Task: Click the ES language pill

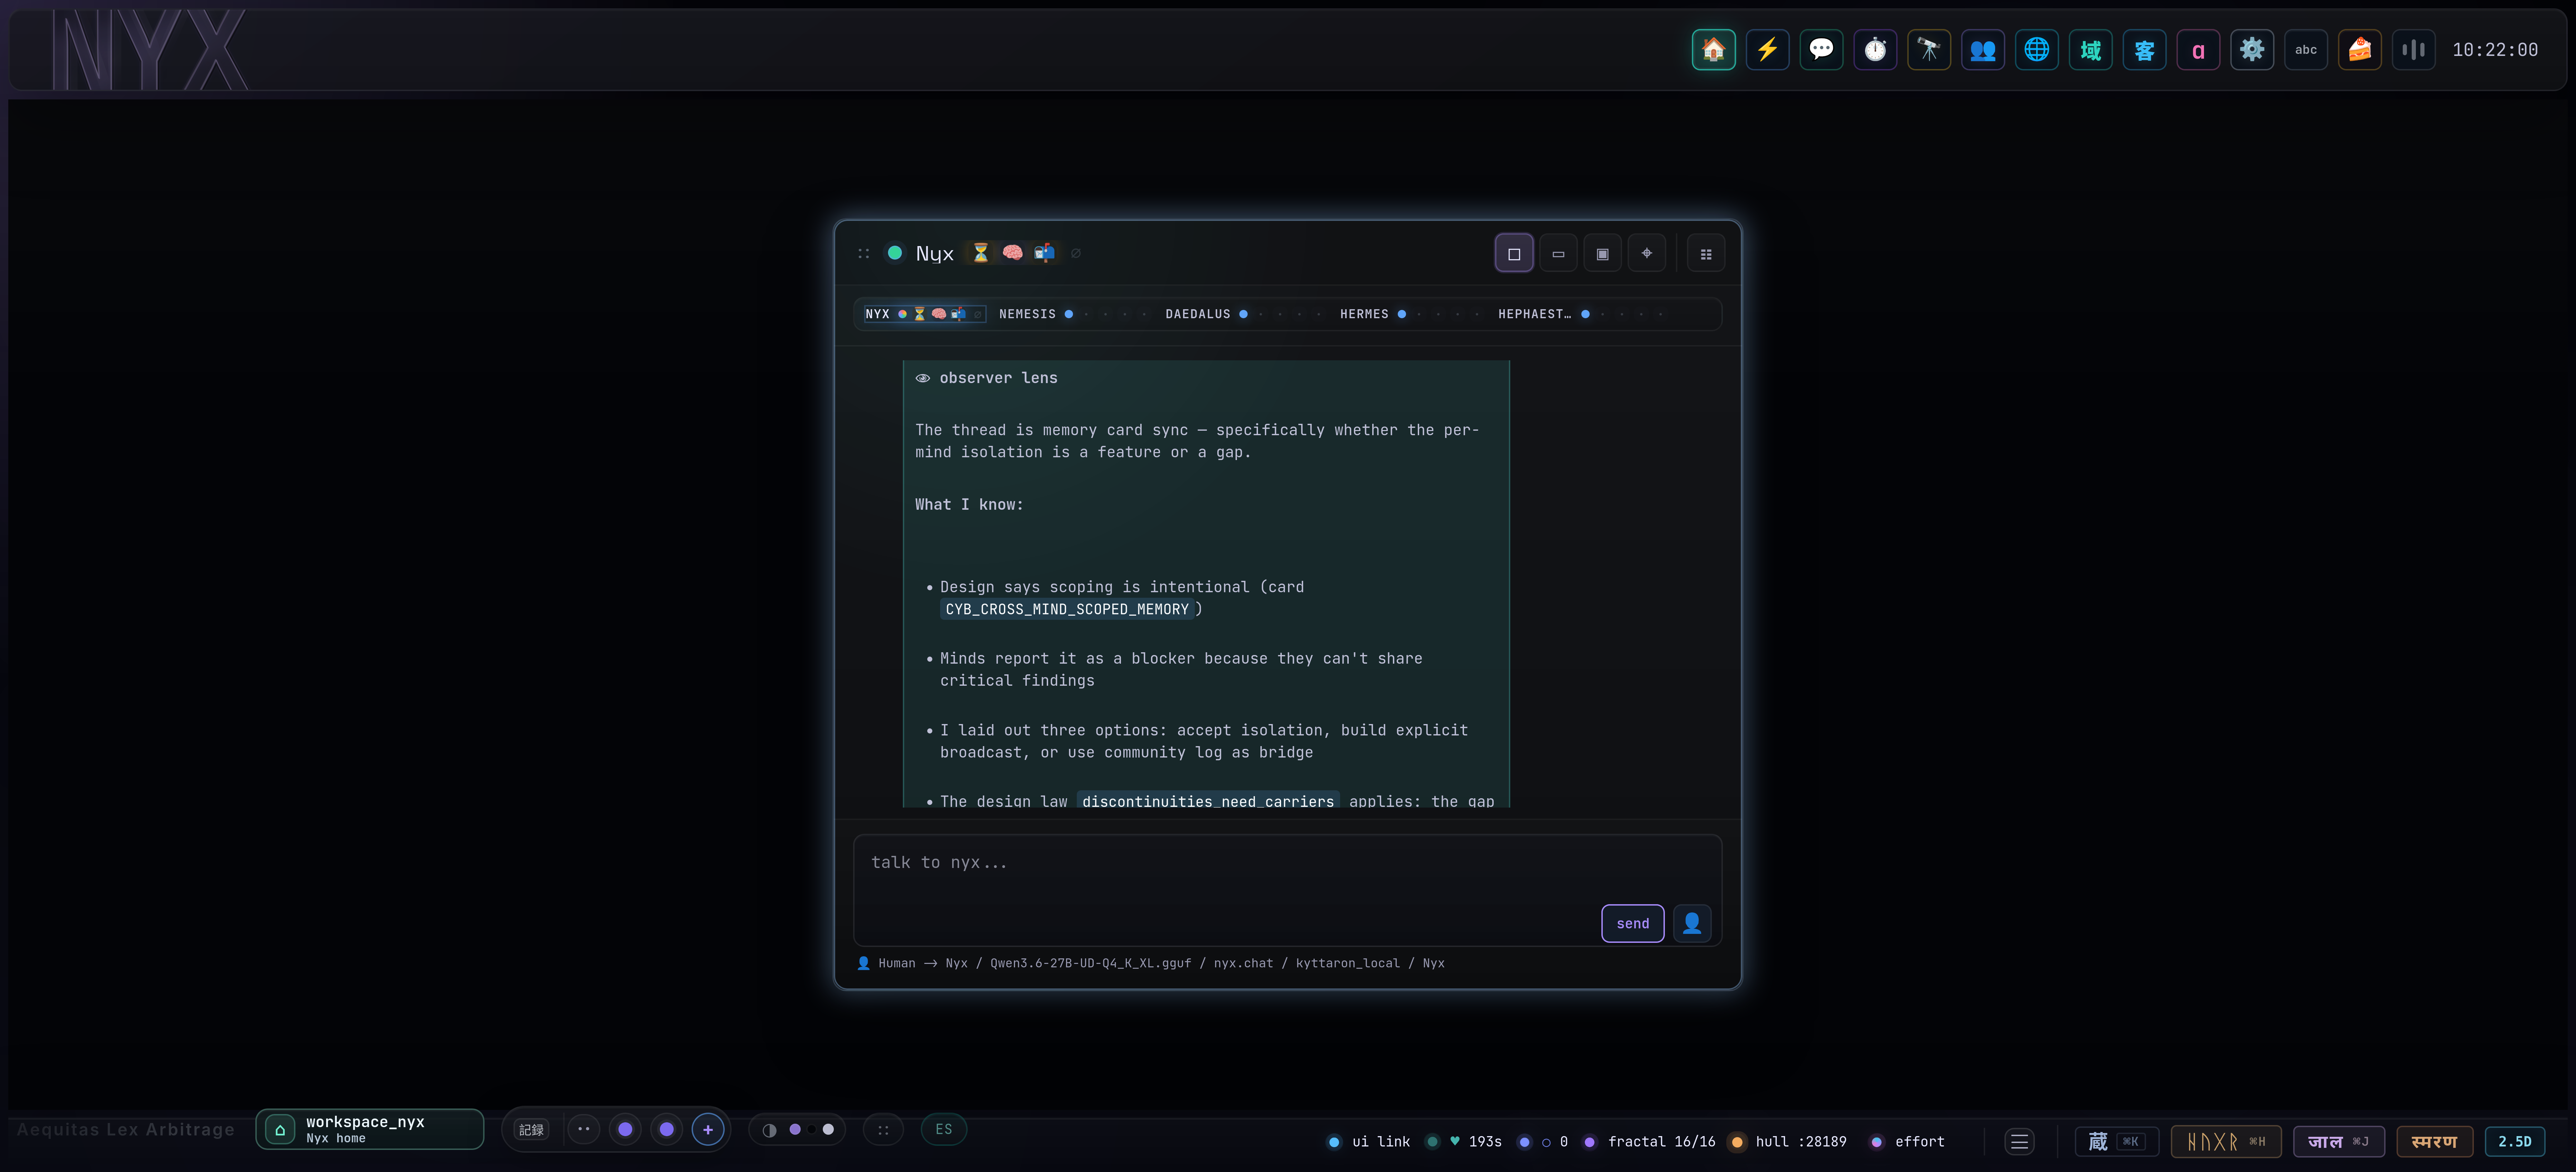Action: coord(944,1129)
